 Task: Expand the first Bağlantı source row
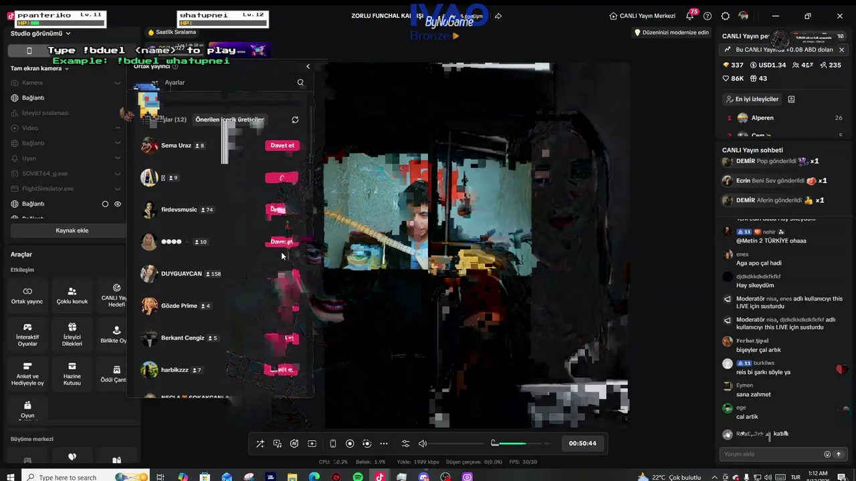coord(67,98)
